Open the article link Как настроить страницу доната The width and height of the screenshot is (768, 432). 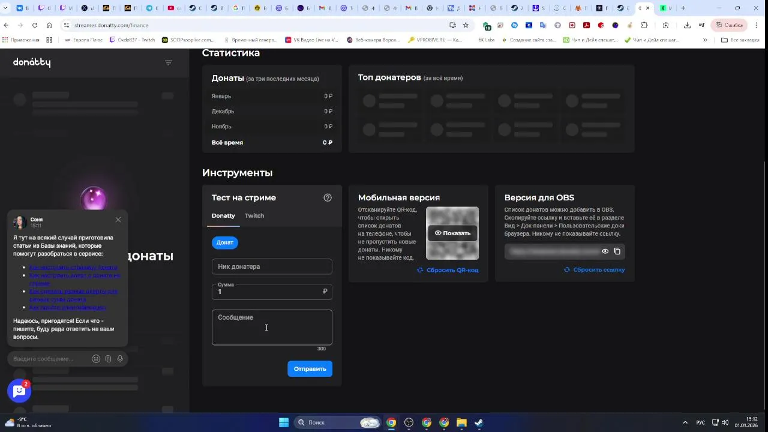(73, 267)
